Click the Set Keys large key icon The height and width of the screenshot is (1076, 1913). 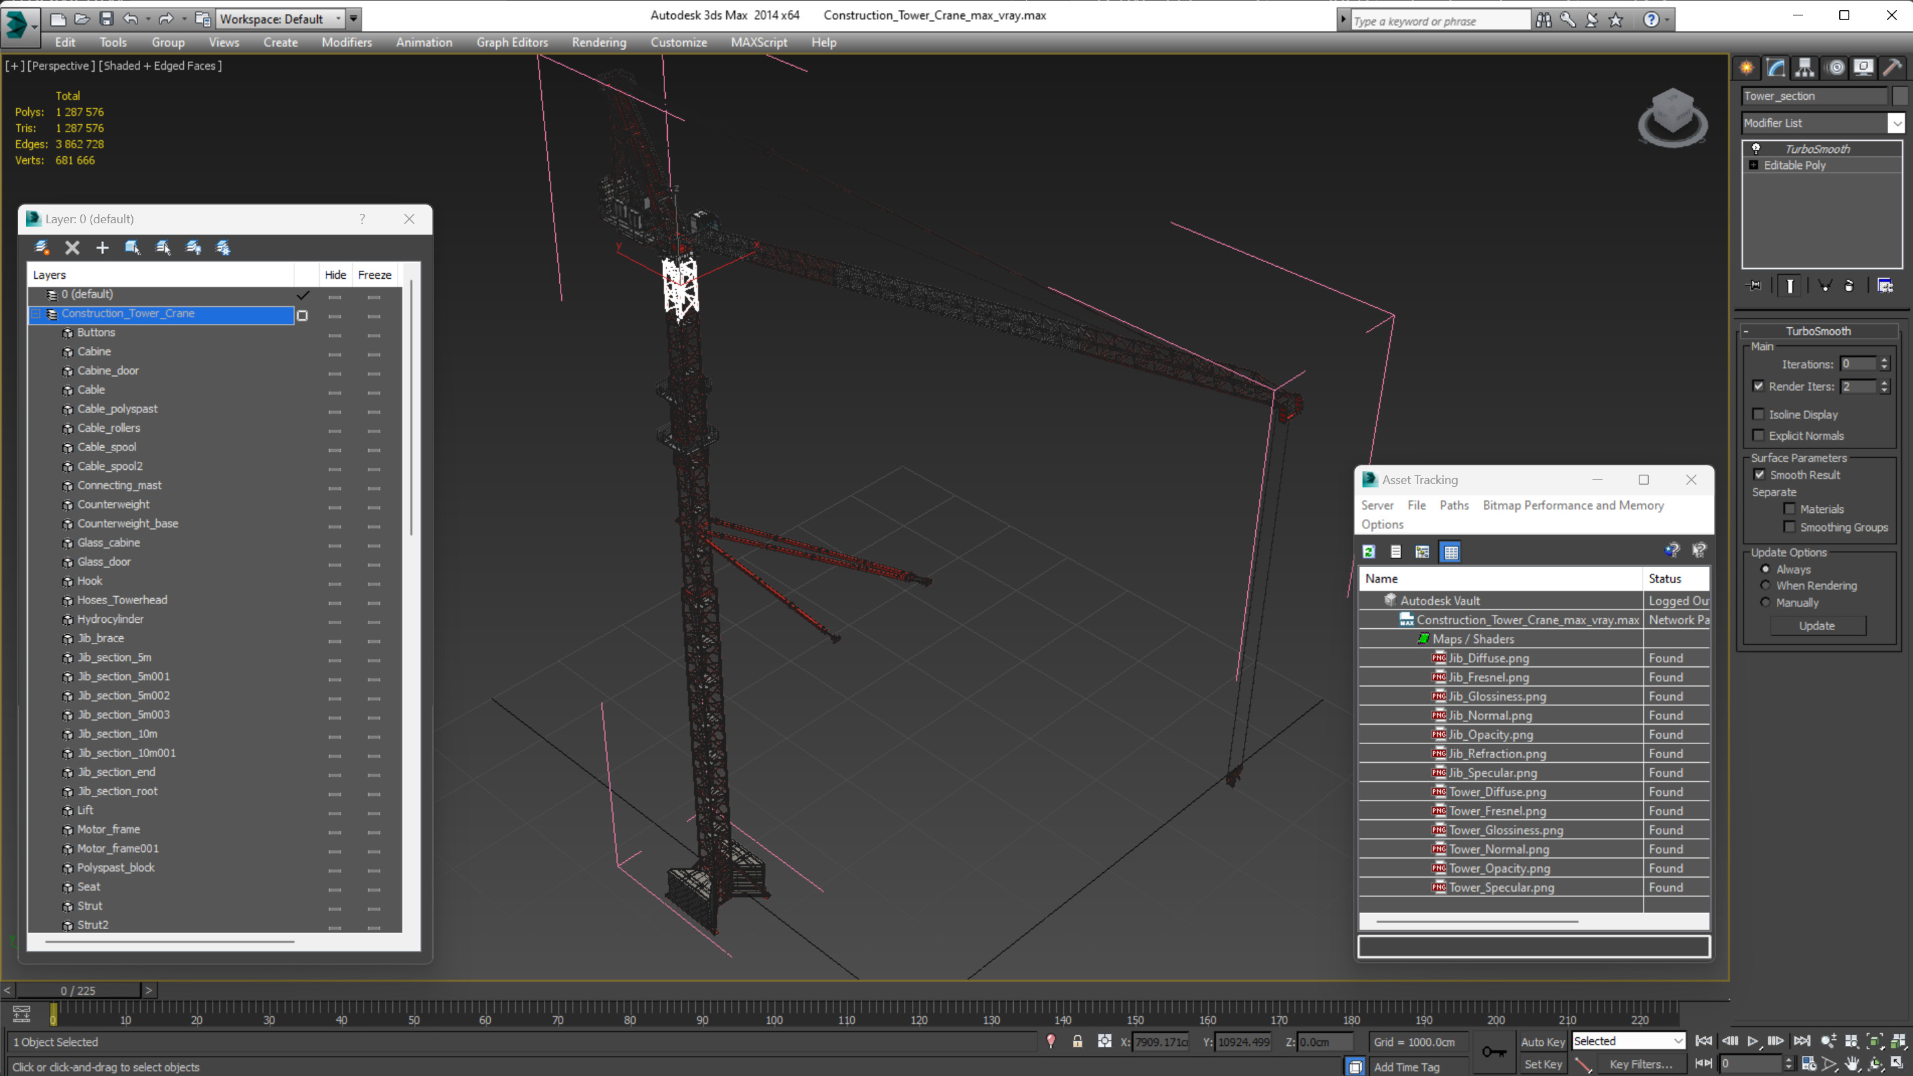click(1493, 1051)
